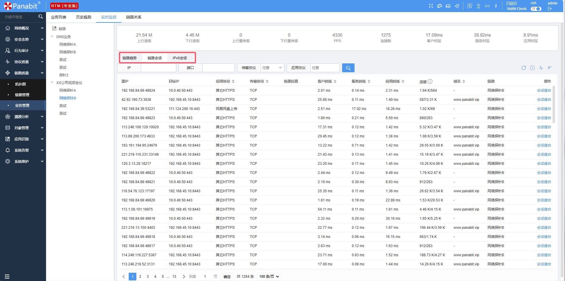Viewport: 565px width, 281px height.
Task: Click 会话缝合 for source 192.168.84.69:49824
Action: click(544, 91)
